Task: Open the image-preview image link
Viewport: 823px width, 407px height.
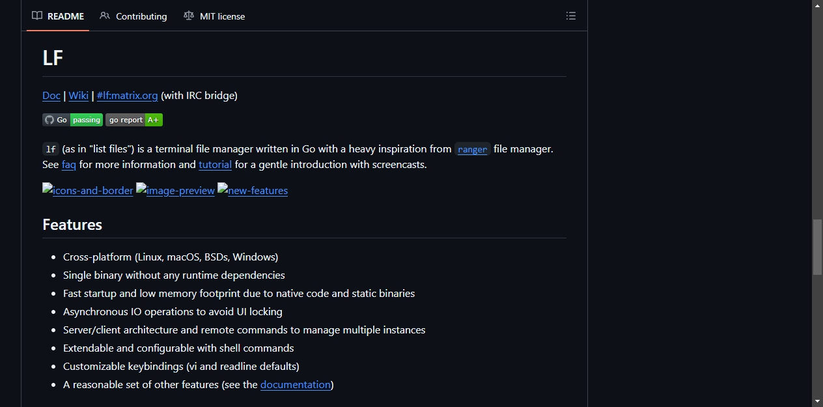Action: pyautogui.click(x=175, y=190)
